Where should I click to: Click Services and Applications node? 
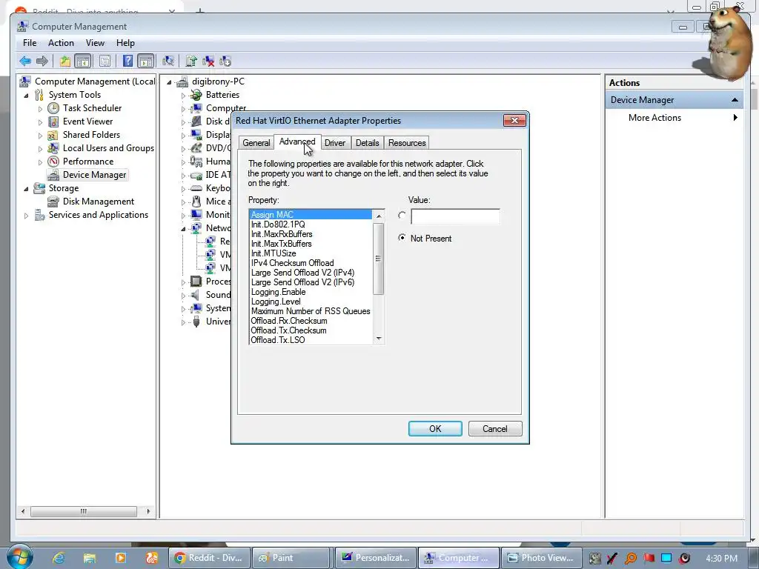click(x=99, y=215)
